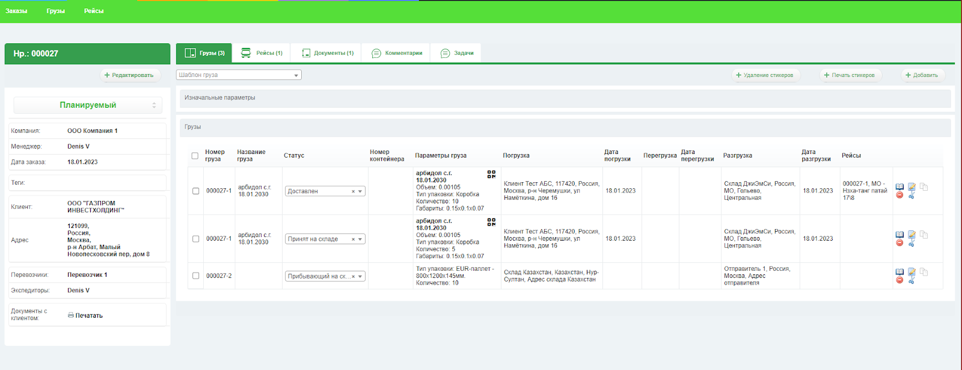The height and width of the screenshot is (370, 962).
Task: Click the Перевозчик 1 carrier value
Action: click(87, 275)
